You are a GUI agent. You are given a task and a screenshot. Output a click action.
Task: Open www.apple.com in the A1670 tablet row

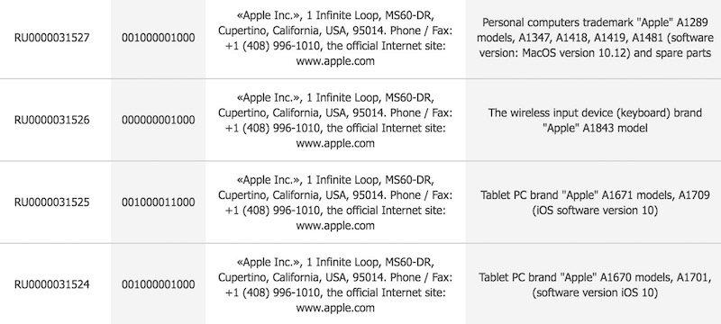coord(335,308)
